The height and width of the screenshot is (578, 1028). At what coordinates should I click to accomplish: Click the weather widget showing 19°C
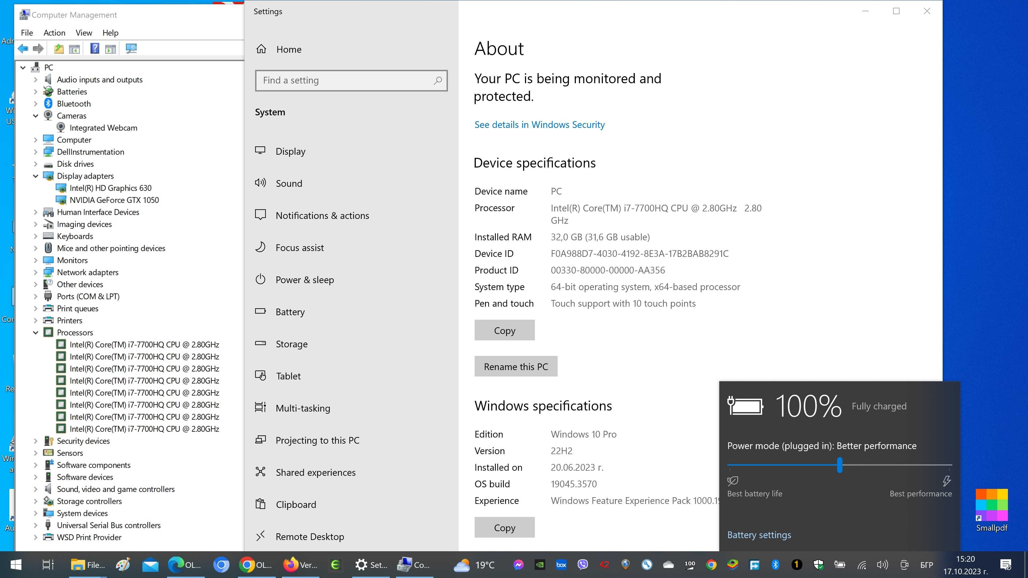[474, 564]
